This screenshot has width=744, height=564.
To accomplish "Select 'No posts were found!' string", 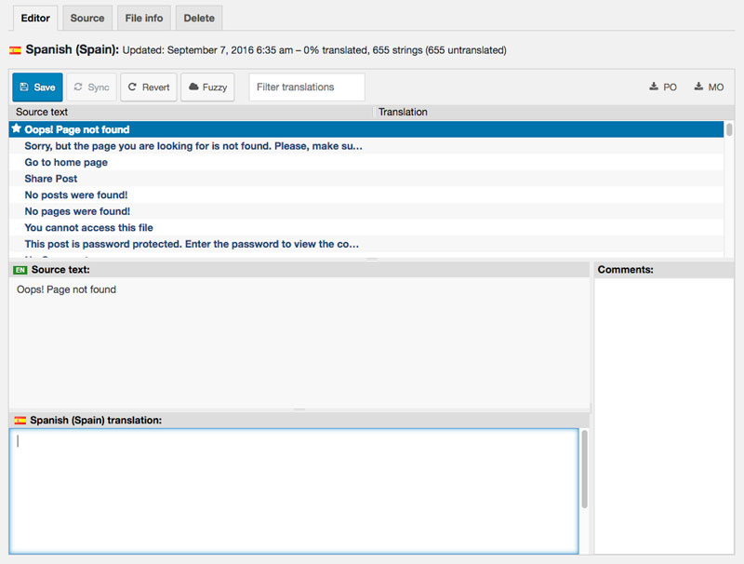I will pyautogui.click(x=76, y=195).
